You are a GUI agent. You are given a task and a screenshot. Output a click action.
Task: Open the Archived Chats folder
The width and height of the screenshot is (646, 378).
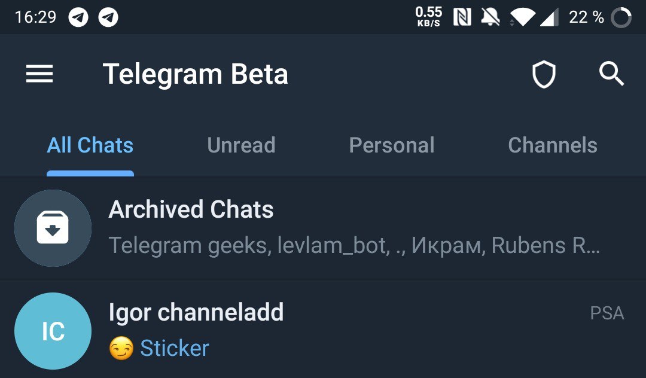323,228
